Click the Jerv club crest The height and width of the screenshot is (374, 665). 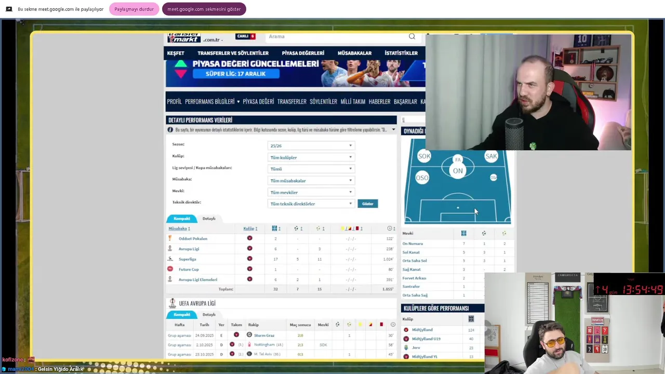tap(406, 348)
